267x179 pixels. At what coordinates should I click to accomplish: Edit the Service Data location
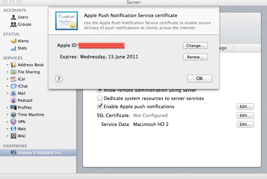click(245, 124)
